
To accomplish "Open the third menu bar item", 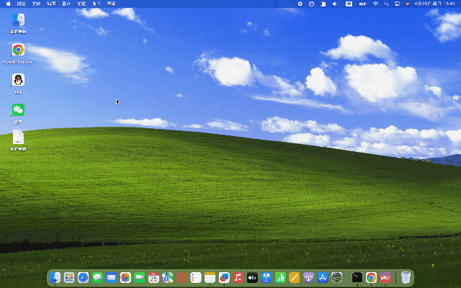I will 51,4.
